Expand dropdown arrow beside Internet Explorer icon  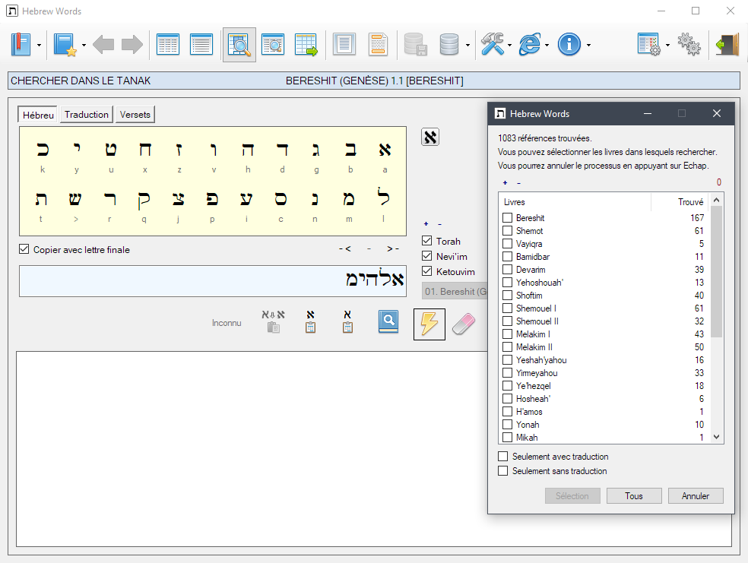pyautogui.click(x=547, y=46)
